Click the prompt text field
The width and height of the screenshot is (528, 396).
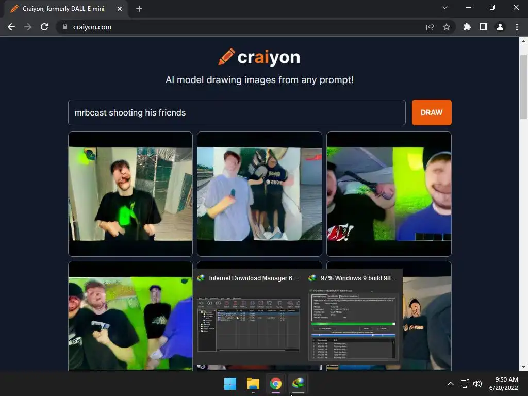237,112
